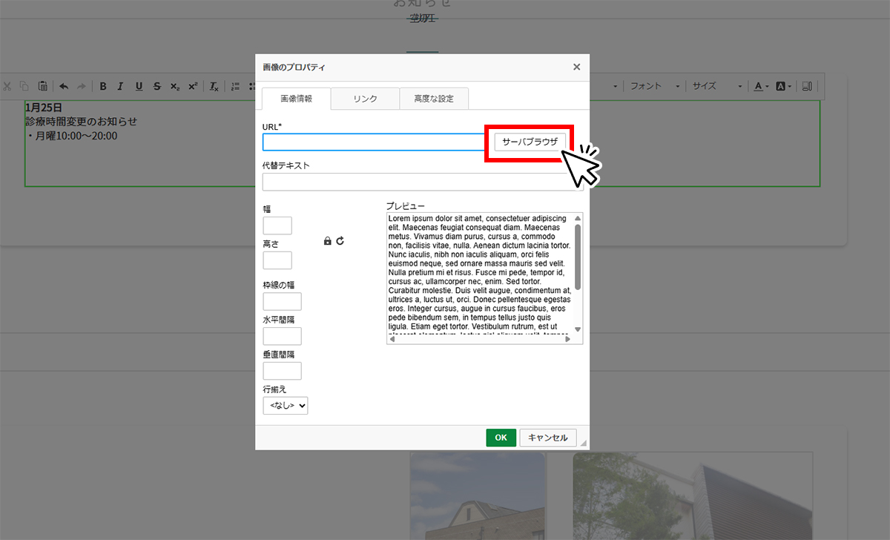This screenshot has width=890, height=540.
Task: Click the green OK button
Action: 501,438
